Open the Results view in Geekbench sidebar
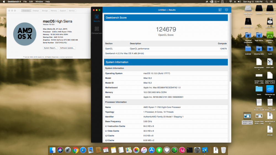The image size is (276, 155). [x=97, y=18]
